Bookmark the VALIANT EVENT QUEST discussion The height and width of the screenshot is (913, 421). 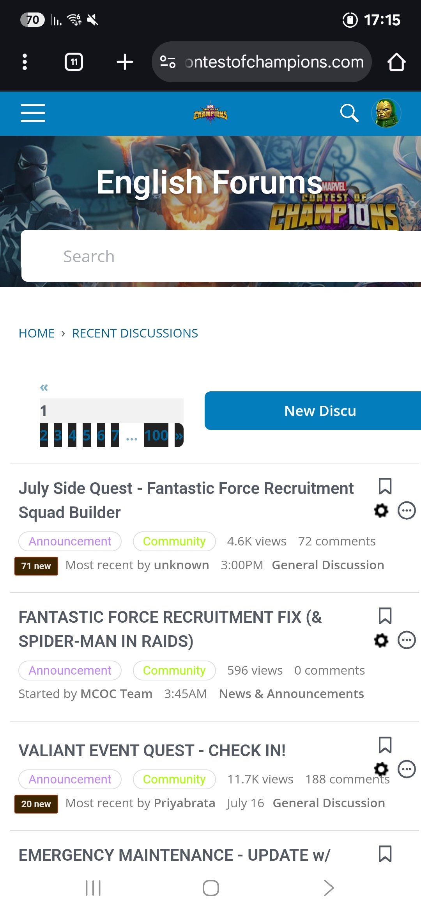tap(385, 745)
